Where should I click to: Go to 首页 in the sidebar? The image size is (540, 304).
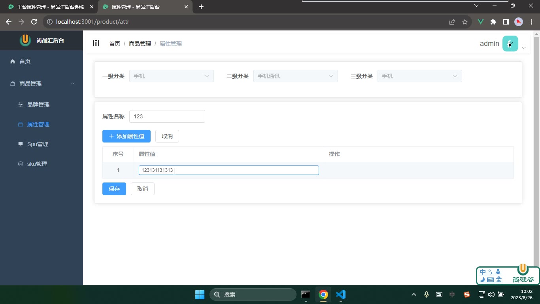coord(42,61)
